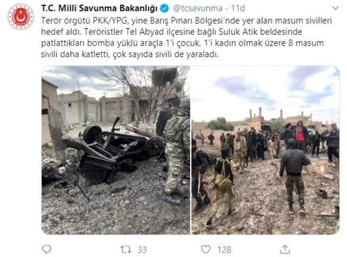
Task: Click the person in red shirt photo
Action: [301, 135]
